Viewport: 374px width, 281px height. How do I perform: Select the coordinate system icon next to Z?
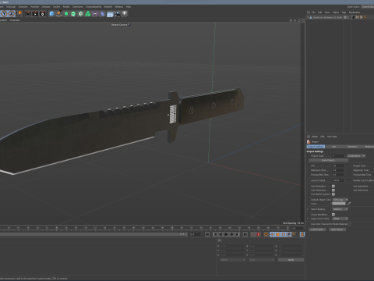click(x=19, y=13)
